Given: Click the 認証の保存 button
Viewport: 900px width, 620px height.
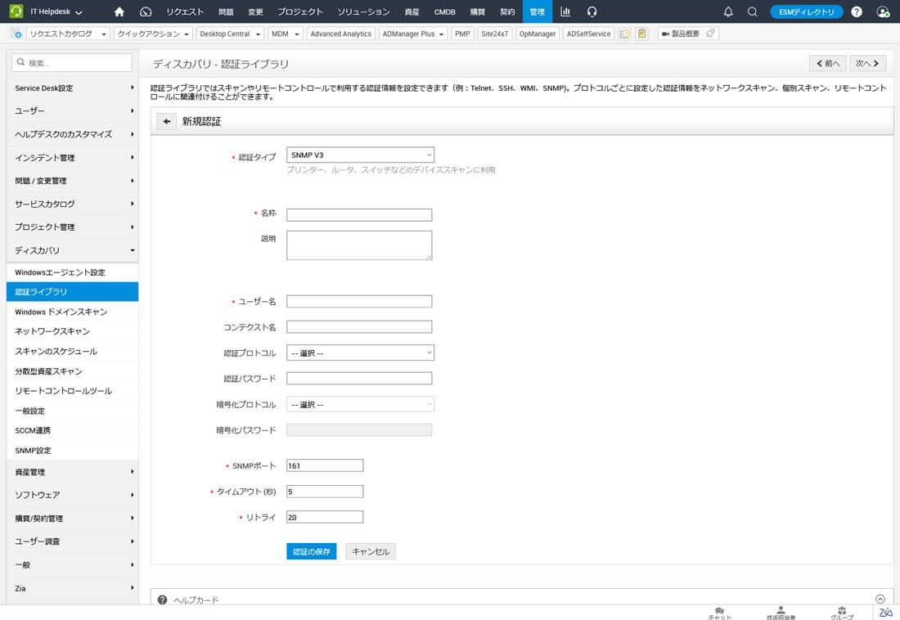Looking at the screenshot, I should coord(311,551).
